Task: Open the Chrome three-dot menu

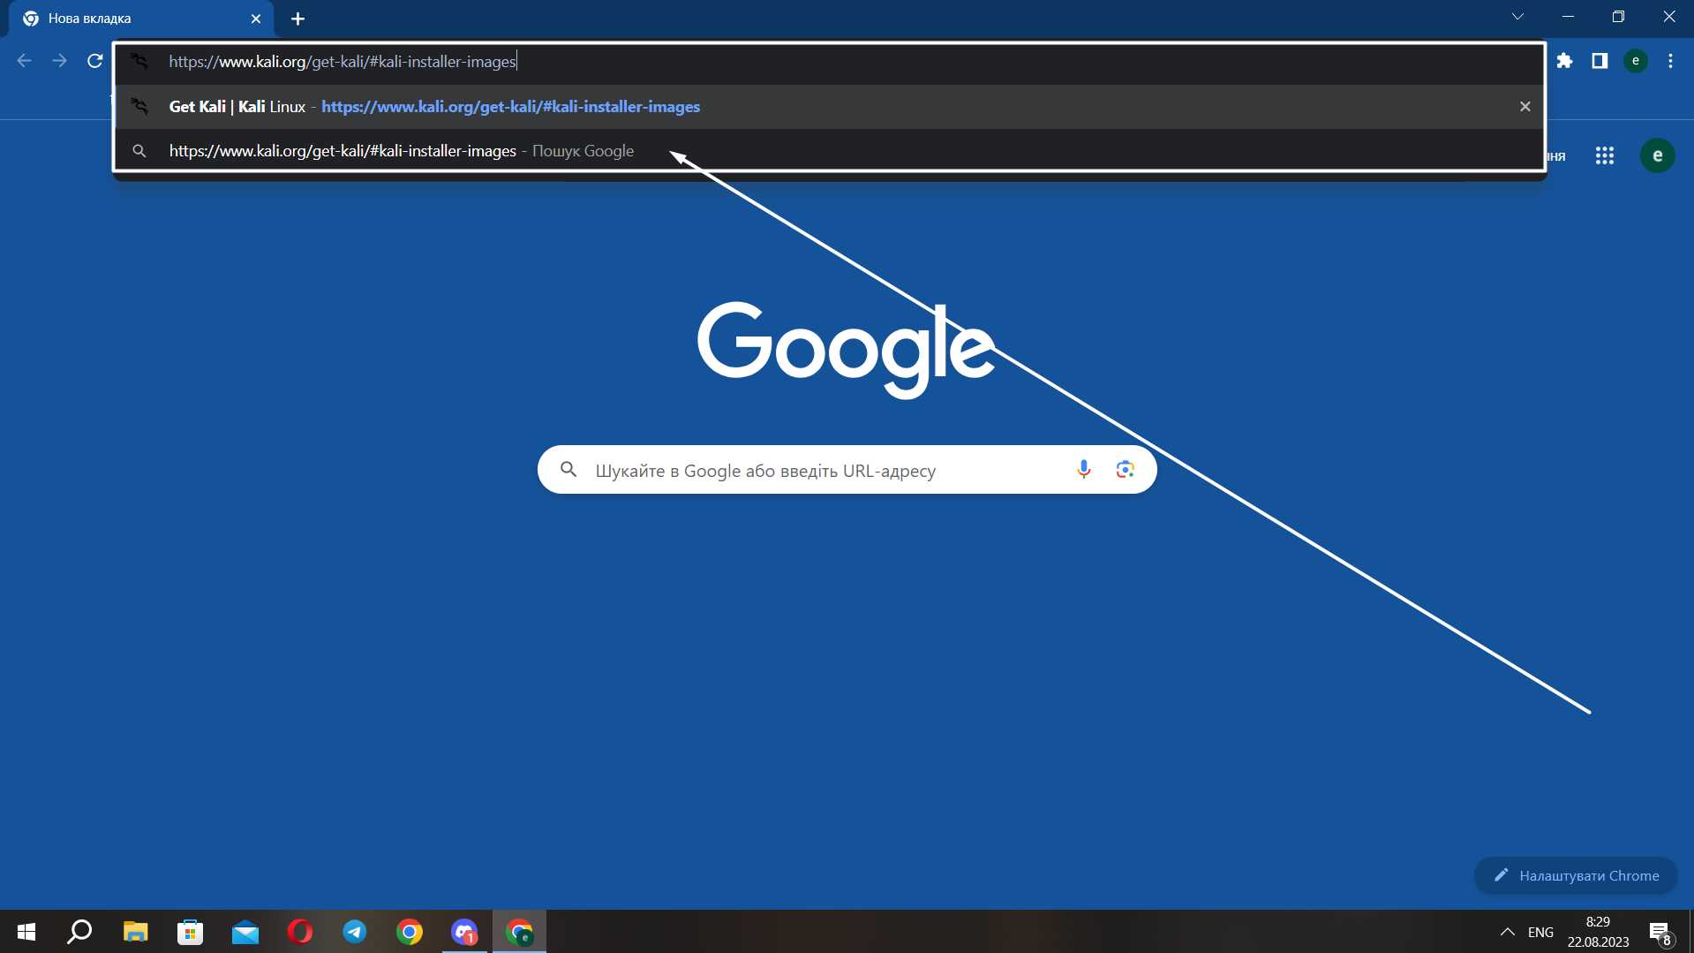Action: tap(1670, 61)
